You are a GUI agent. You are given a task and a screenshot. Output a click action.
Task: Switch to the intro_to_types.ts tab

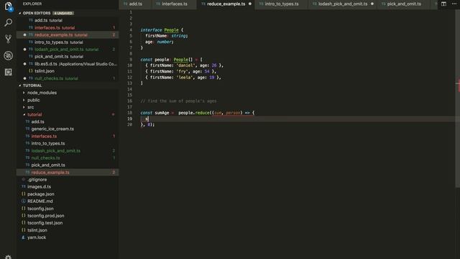282,4
